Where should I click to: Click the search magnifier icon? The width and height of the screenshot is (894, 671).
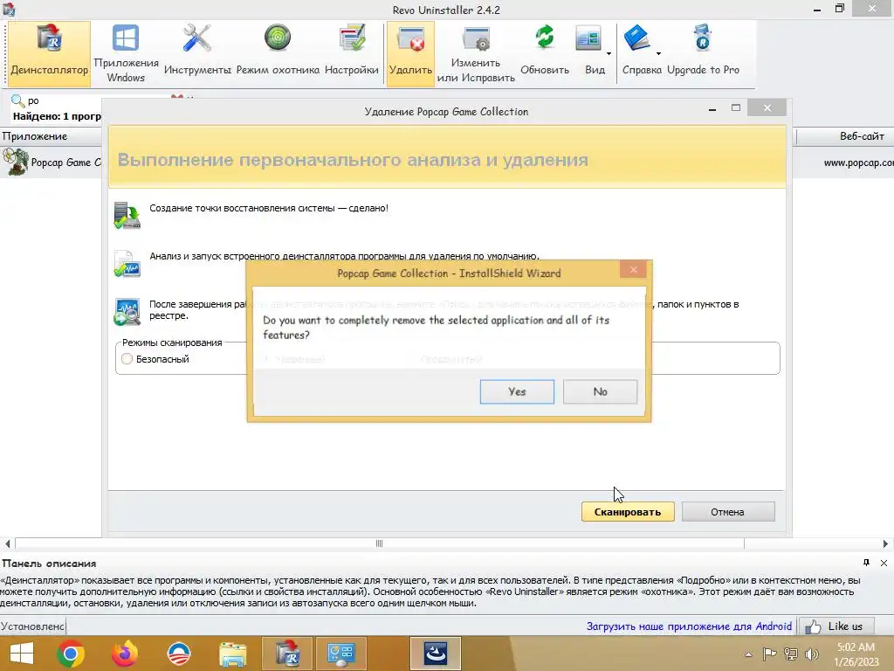[x=17, y=101]
